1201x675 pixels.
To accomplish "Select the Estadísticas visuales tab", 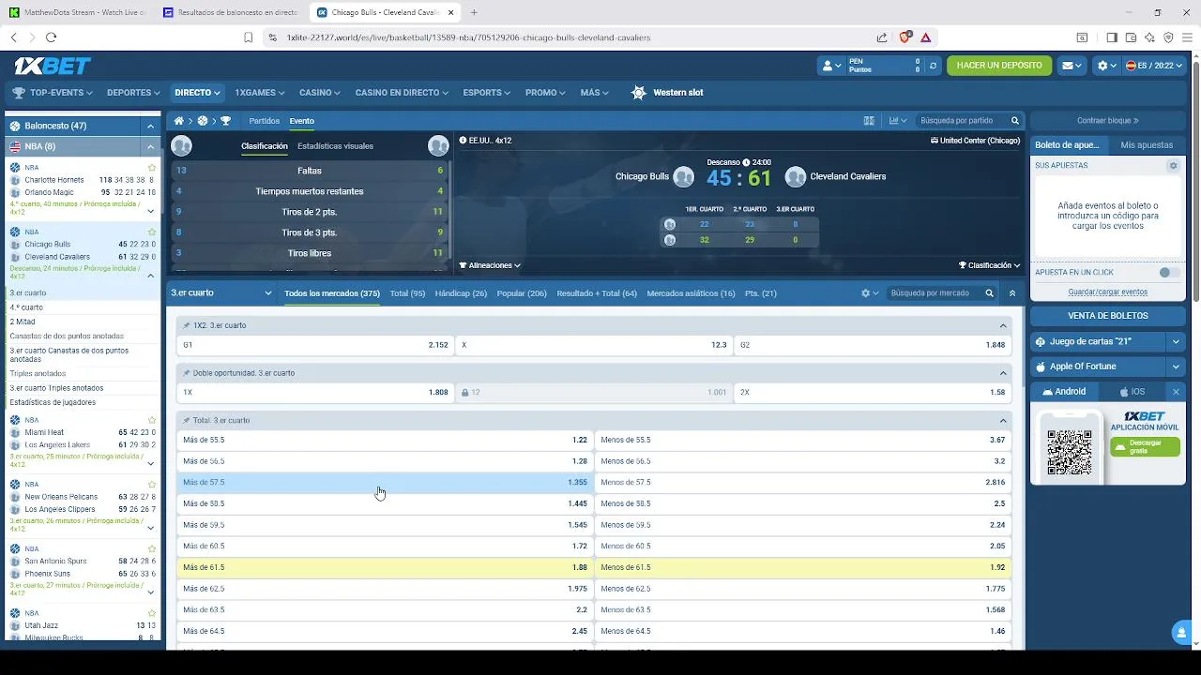I will [x=335, y=146].
